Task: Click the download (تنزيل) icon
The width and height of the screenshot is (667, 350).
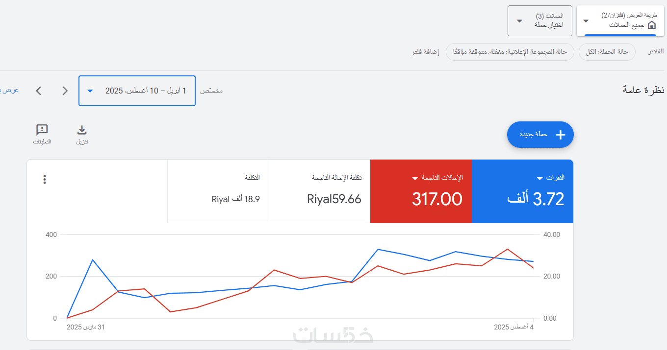Action: point(82,130)
